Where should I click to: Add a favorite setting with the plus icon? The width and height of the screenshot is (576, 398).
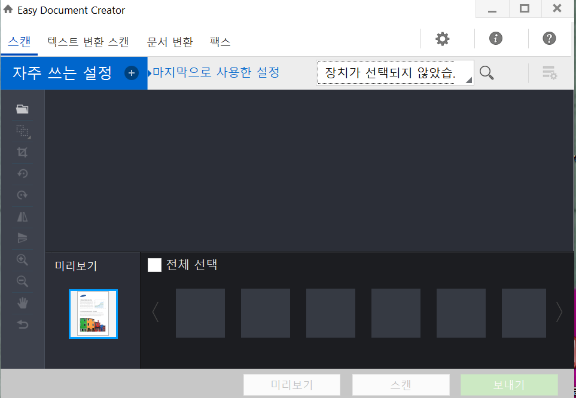[x=132, y=73]
